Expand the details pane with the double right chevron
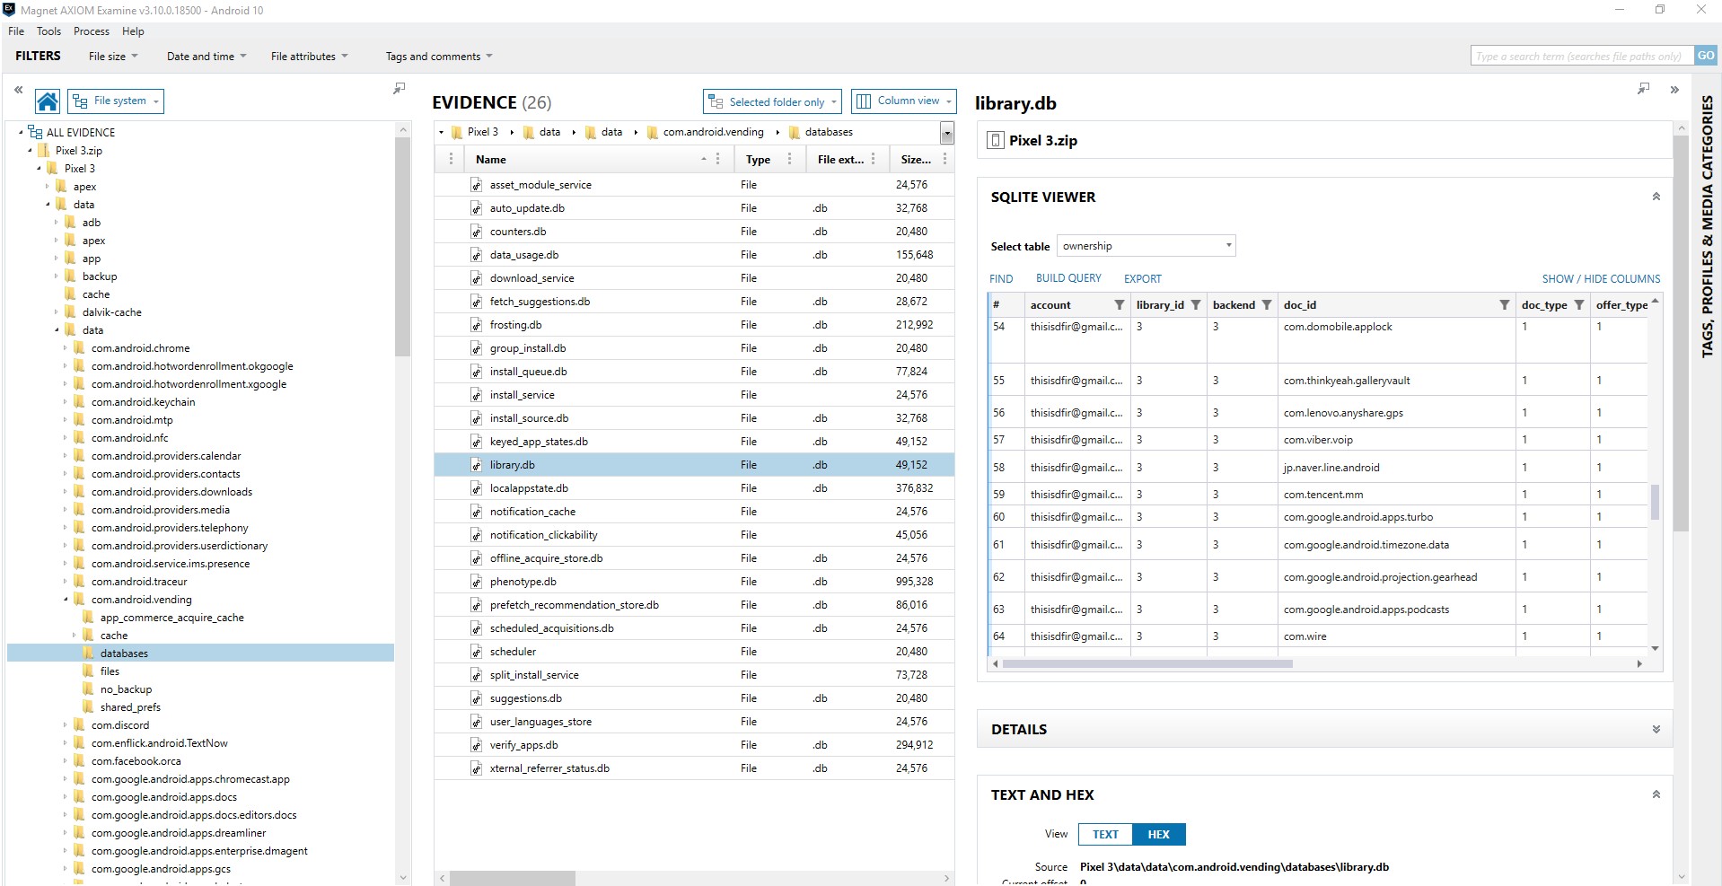1722x886 pixels. (x=1674, y=90)
